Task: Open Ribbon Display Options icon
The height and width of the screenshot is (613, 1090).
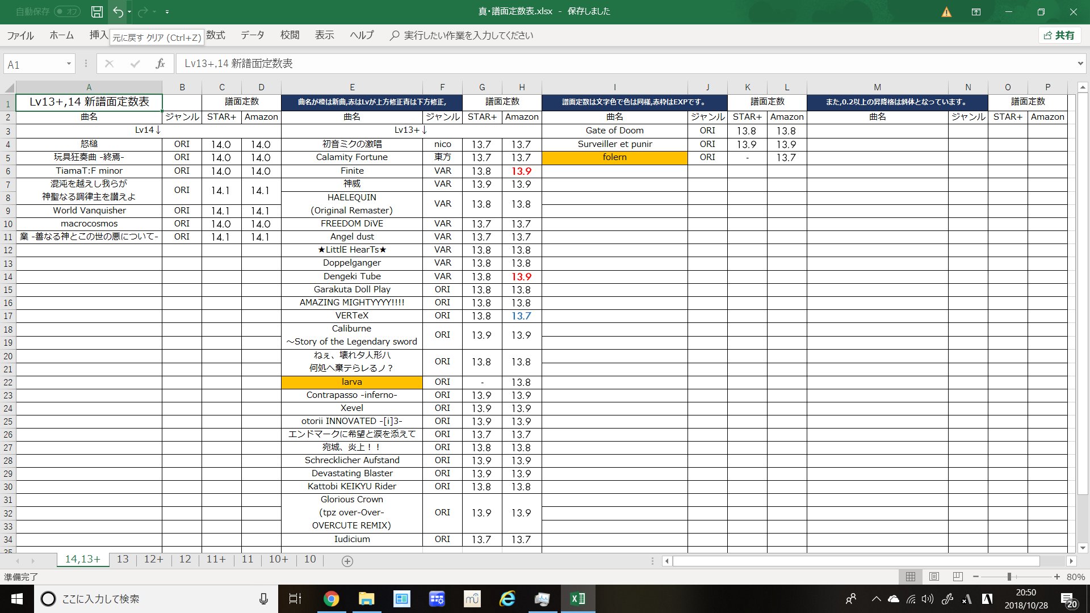Action: [976, 11]
